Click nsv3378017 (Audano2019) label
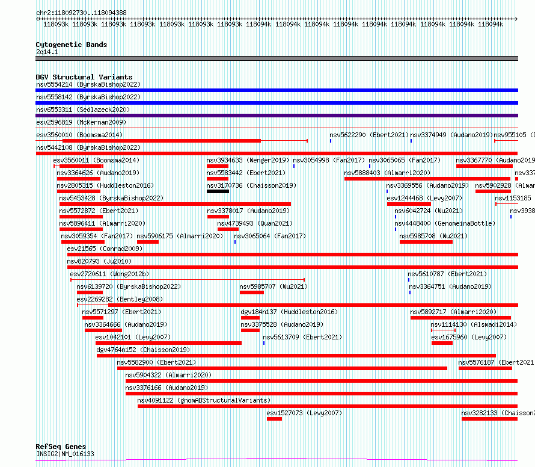The width and height of the screenshot is (535, 467). [248, 211]
